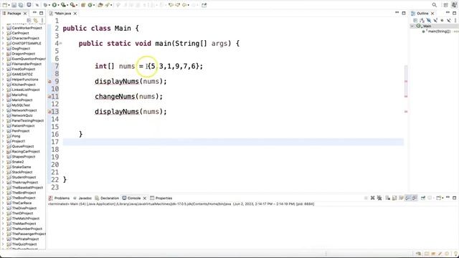Screen dimensions: 459x258
Task: Click the Open Type toolbar icon
Action: coord(100,5)
